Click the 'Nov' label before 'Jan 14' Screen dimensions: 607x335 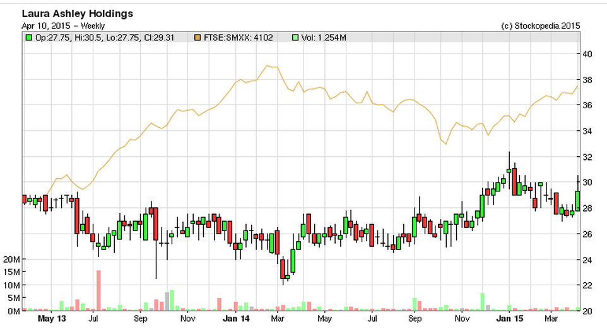pos(188,319)
